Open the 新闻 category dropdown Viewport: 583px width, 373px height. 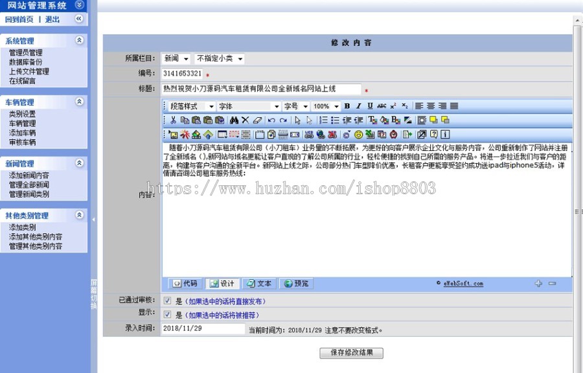176,59
